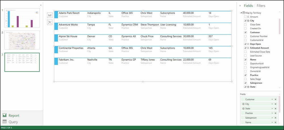This screenshot has width=284, height=130.
Task: Click the sigma icon beside Days Open
Action: (248, 44)
